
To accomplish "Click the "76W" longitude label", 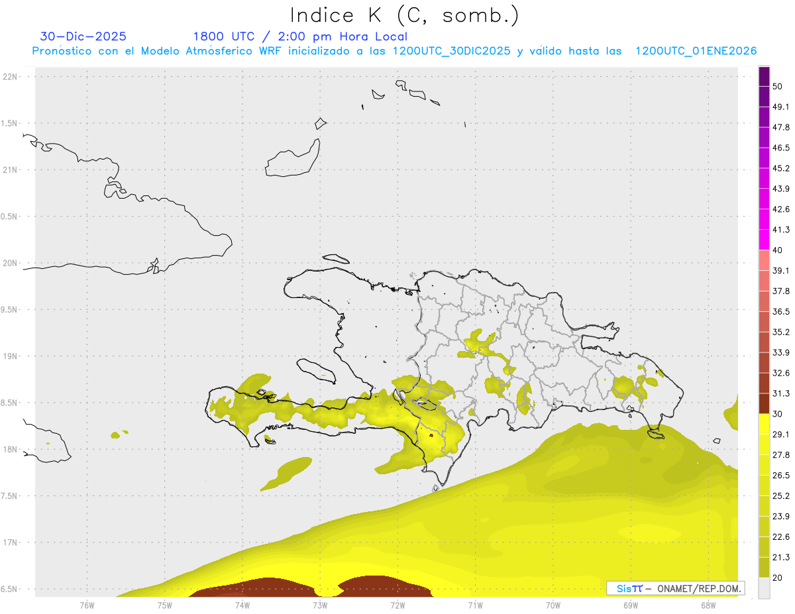I will (x=87, y=605).
